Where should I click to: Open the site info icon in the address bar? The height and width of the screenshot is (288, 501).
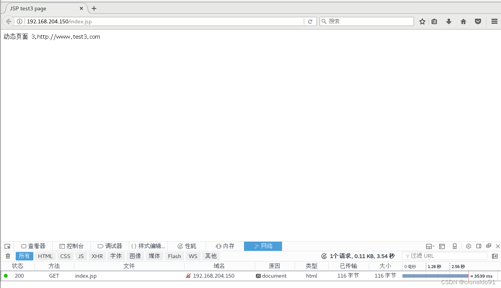20,21
